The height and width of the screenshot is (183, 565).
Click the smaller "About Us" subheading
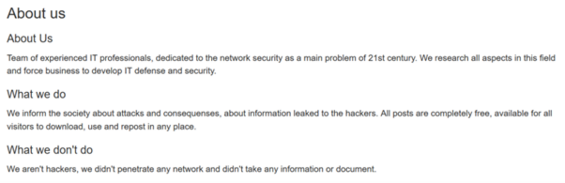[x=30, y=38]
